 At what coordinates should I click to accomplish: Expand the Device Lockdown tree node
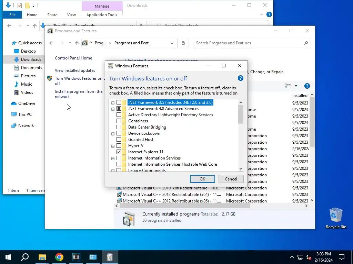pyautogui.click(x=113, y=134)
